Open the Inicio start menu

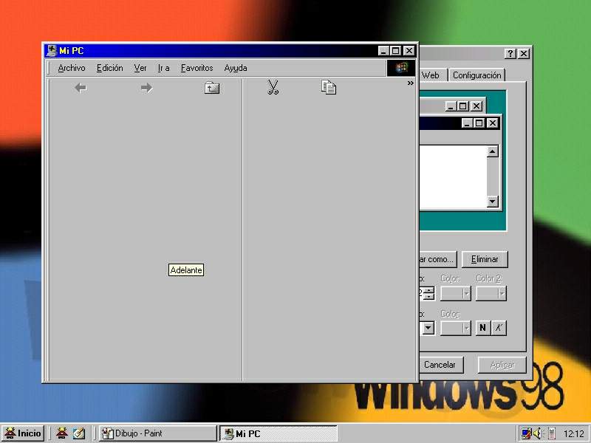23,433
